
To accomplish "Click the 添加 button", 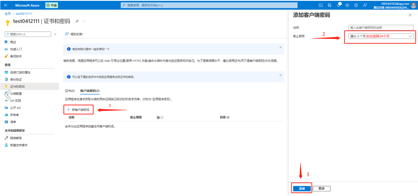I will point(302,189).
